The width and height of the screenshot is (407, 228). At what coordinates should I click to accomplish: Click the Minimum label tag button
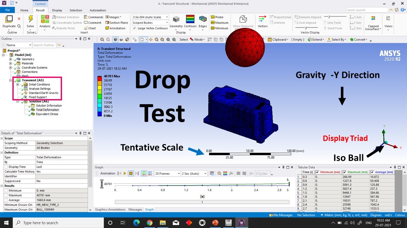click(219, 28)
